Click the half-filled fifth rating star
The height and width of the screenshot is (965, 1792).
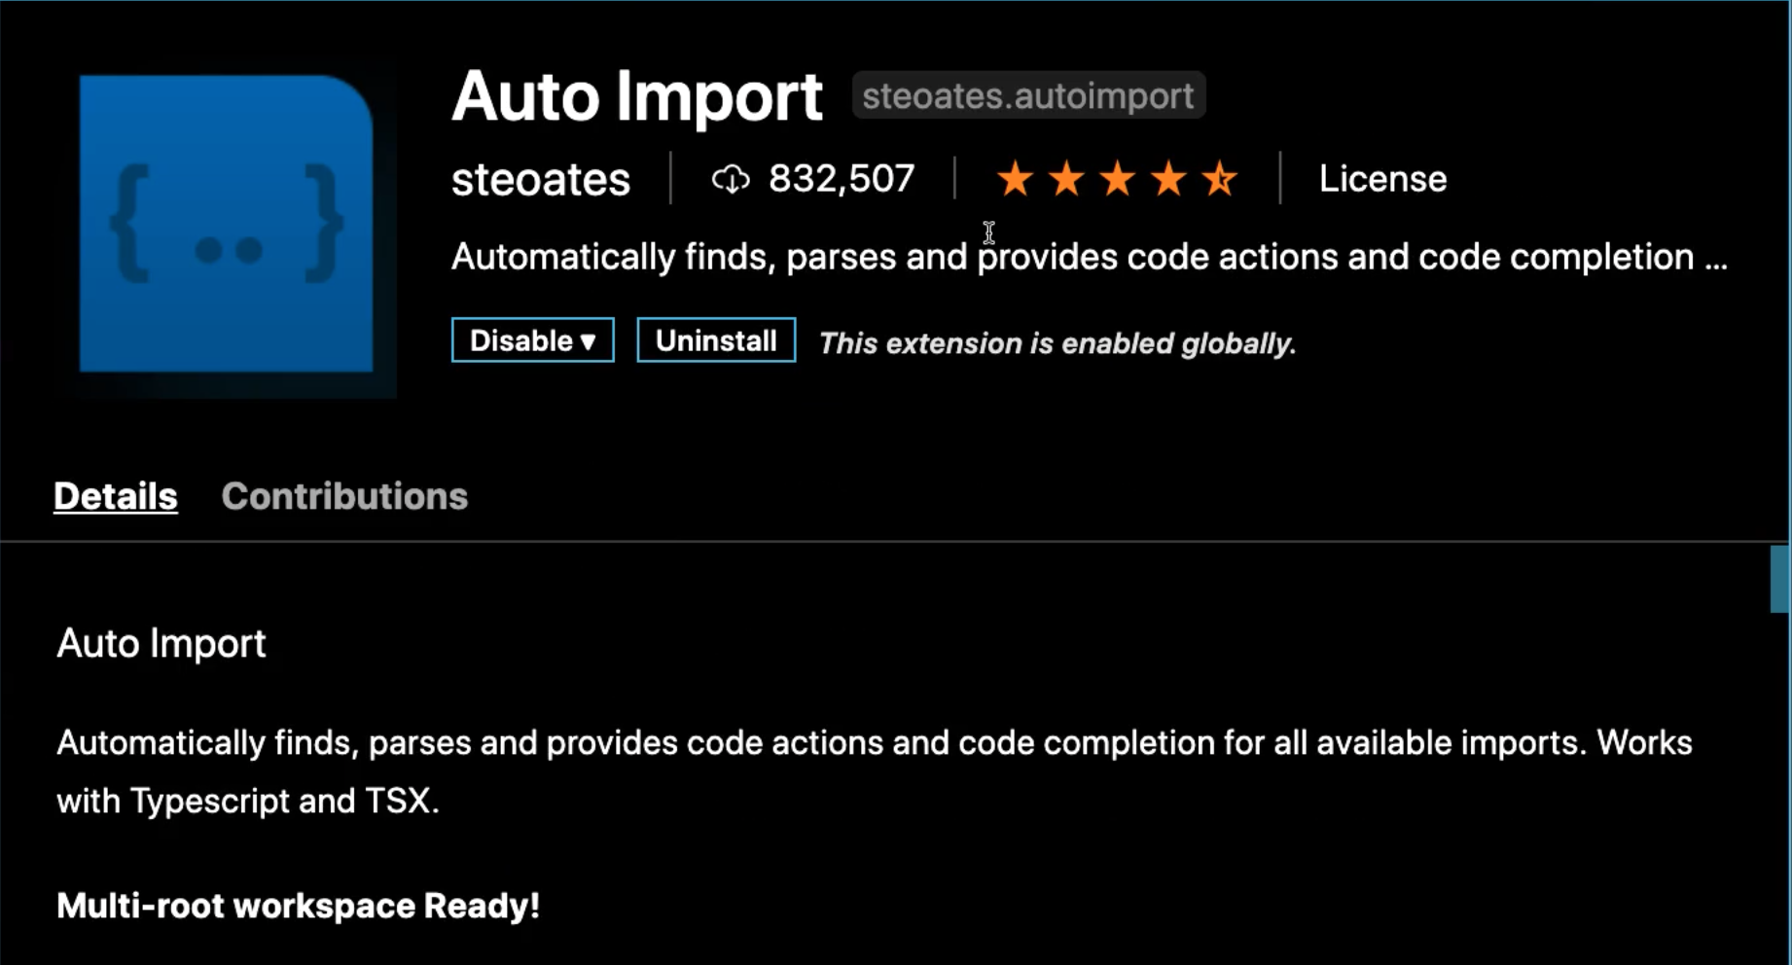[1219, 179]
